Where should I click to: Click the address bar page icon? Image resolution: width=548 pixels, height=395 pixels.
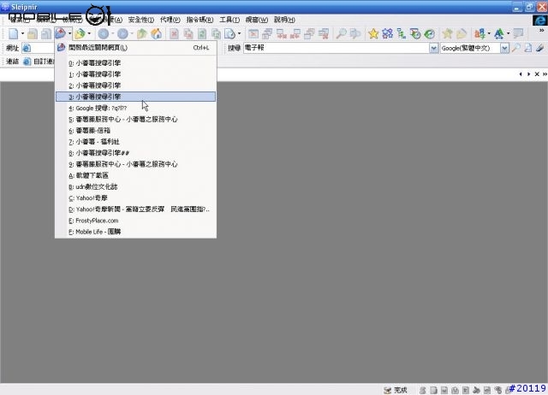click(x=27, y=48)
